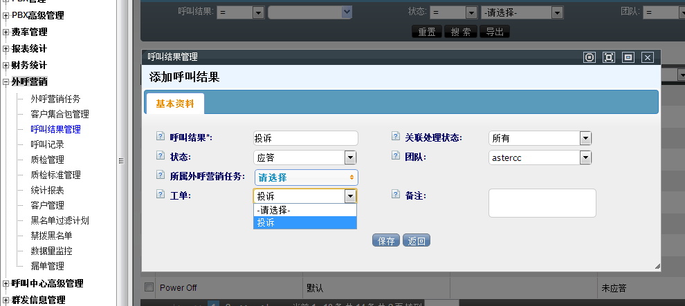Switch to the 基本资料 tab
685x306 pixels.
point(175,103)
